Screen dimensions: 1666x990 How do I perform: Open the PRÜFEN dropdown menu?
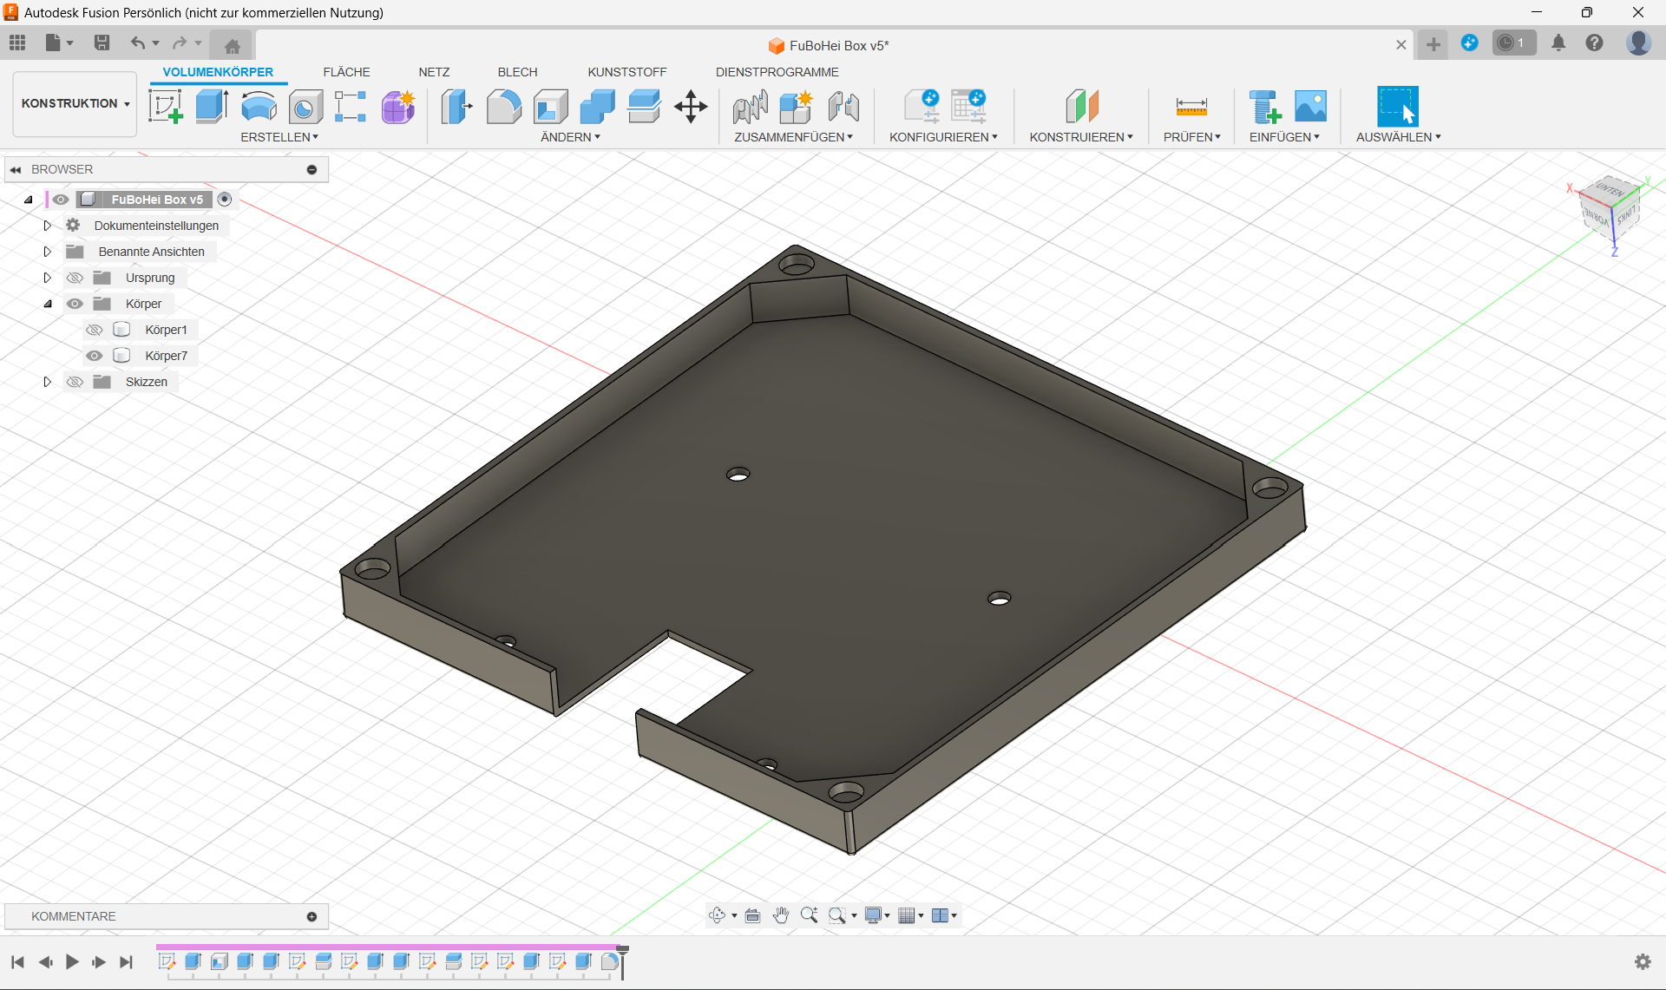coord(1191,137)
